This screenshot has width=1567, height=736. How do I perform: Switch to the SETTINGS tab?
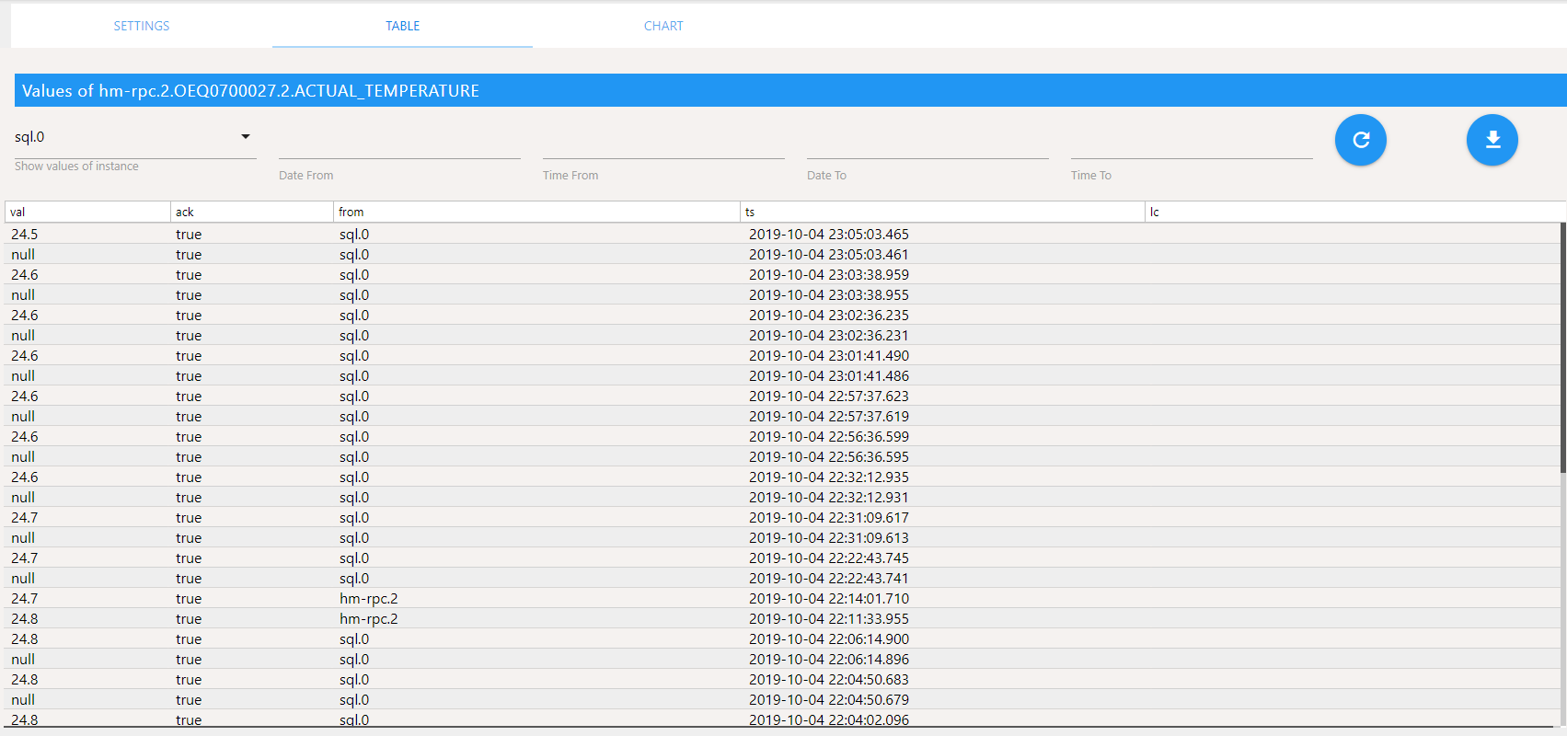[x=142, y=26]
